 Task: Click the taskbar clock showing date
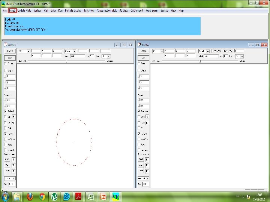pyautogui.click(x=259, y=197)
